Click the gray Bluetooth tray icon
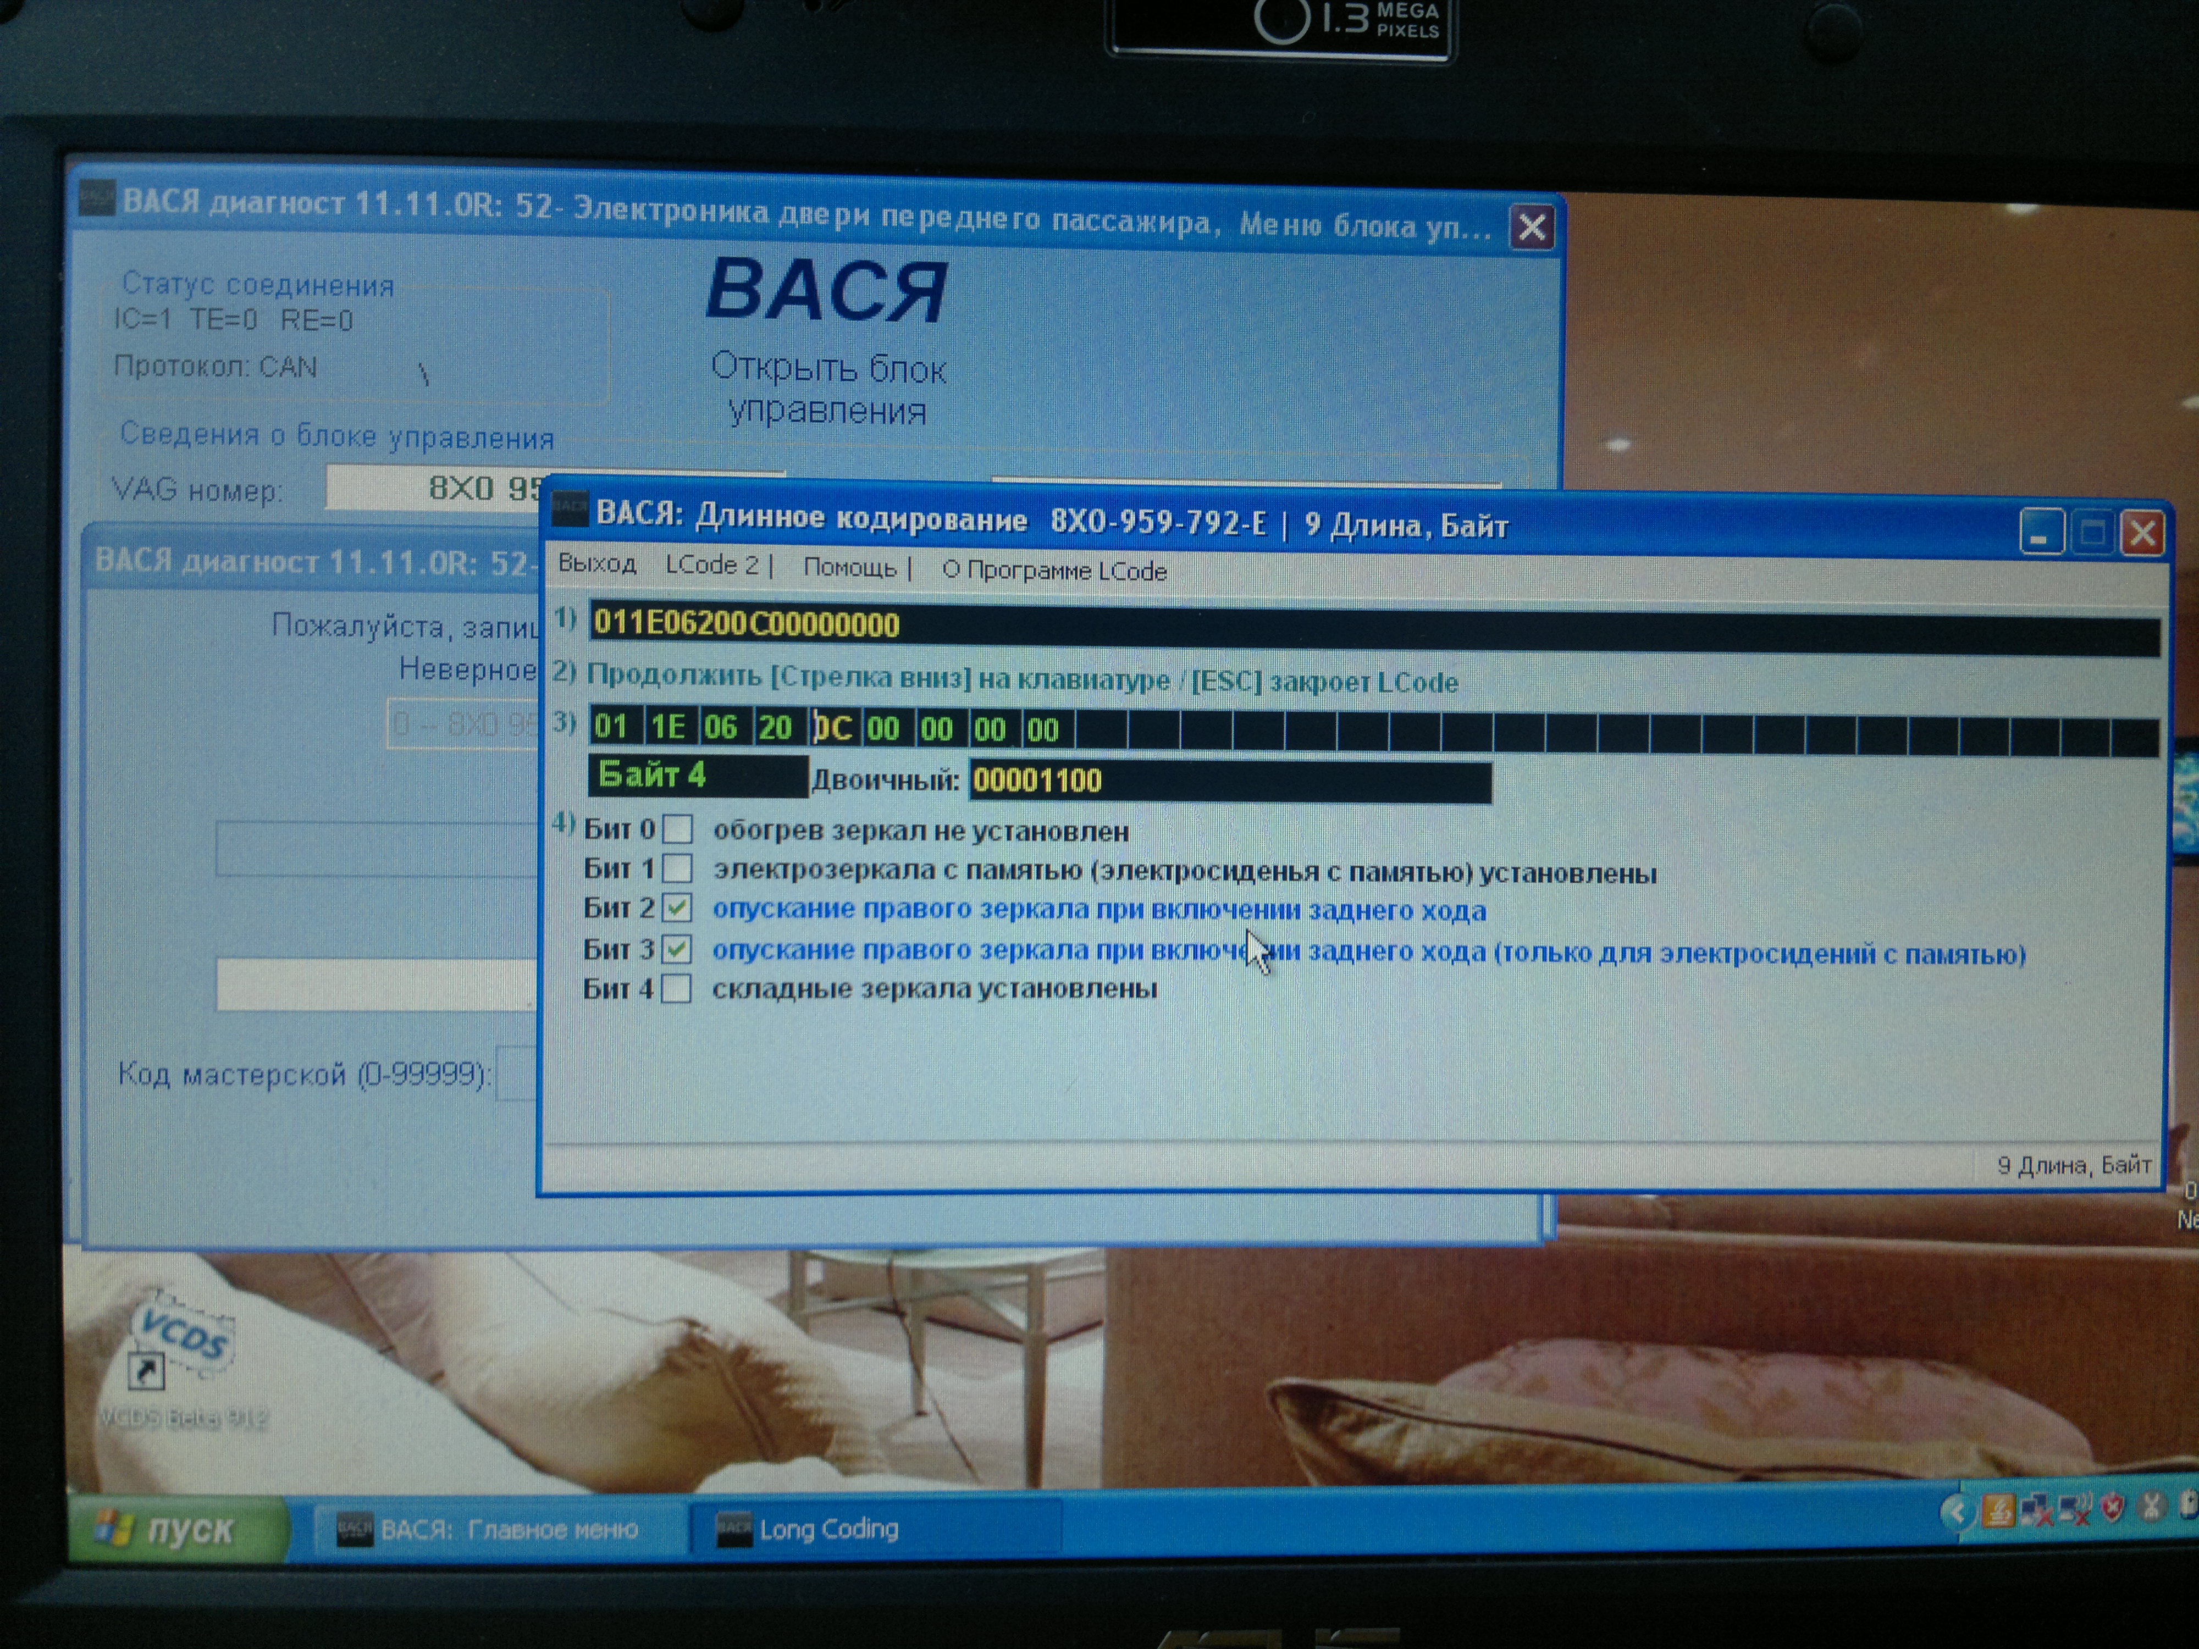This screenshot has width=2199, height=1649. point(2151,1508)
